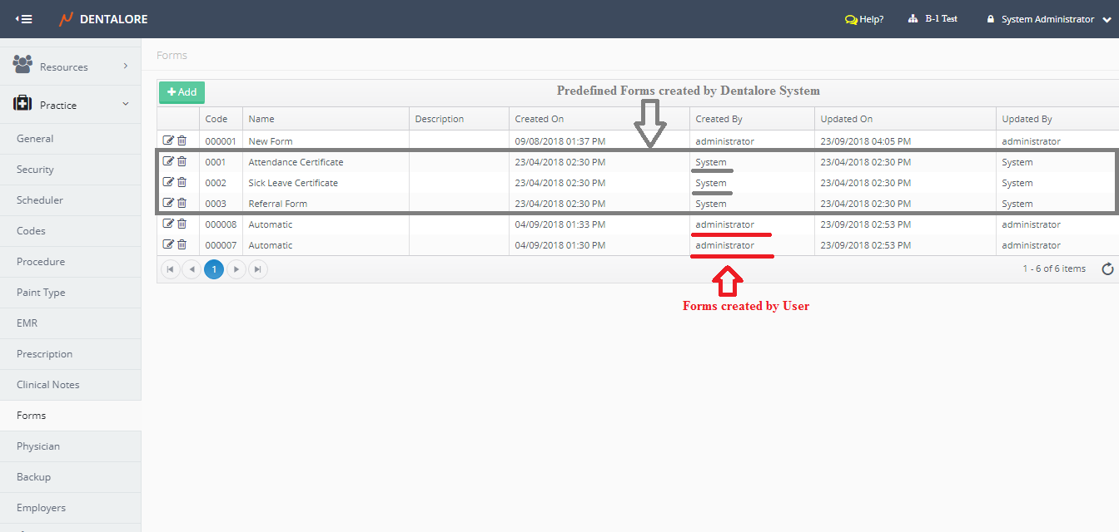
Task: Click the Dentalore logo
Action: coord(103,19)
